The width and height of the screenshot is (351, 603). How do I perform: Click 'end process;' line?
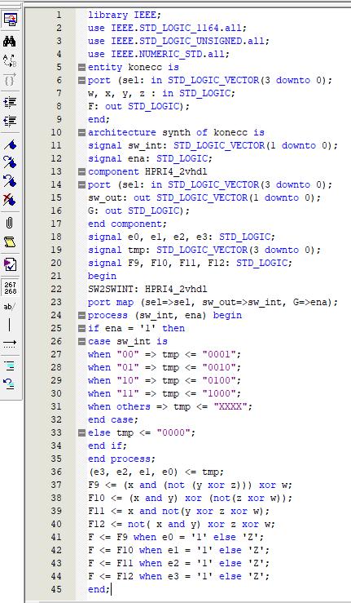tap(121, 459)
